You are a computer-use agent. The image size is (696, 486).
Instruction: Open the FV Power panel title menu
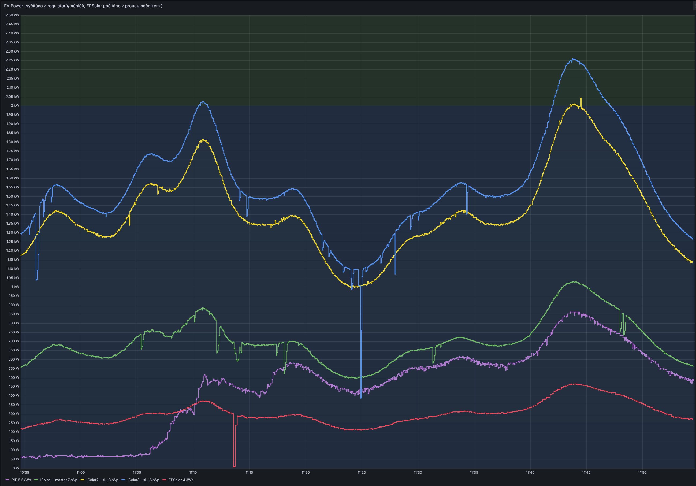click(x=83, y=6)
